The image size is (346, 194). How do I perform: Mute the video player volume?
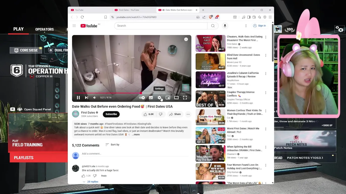[95, 98]
